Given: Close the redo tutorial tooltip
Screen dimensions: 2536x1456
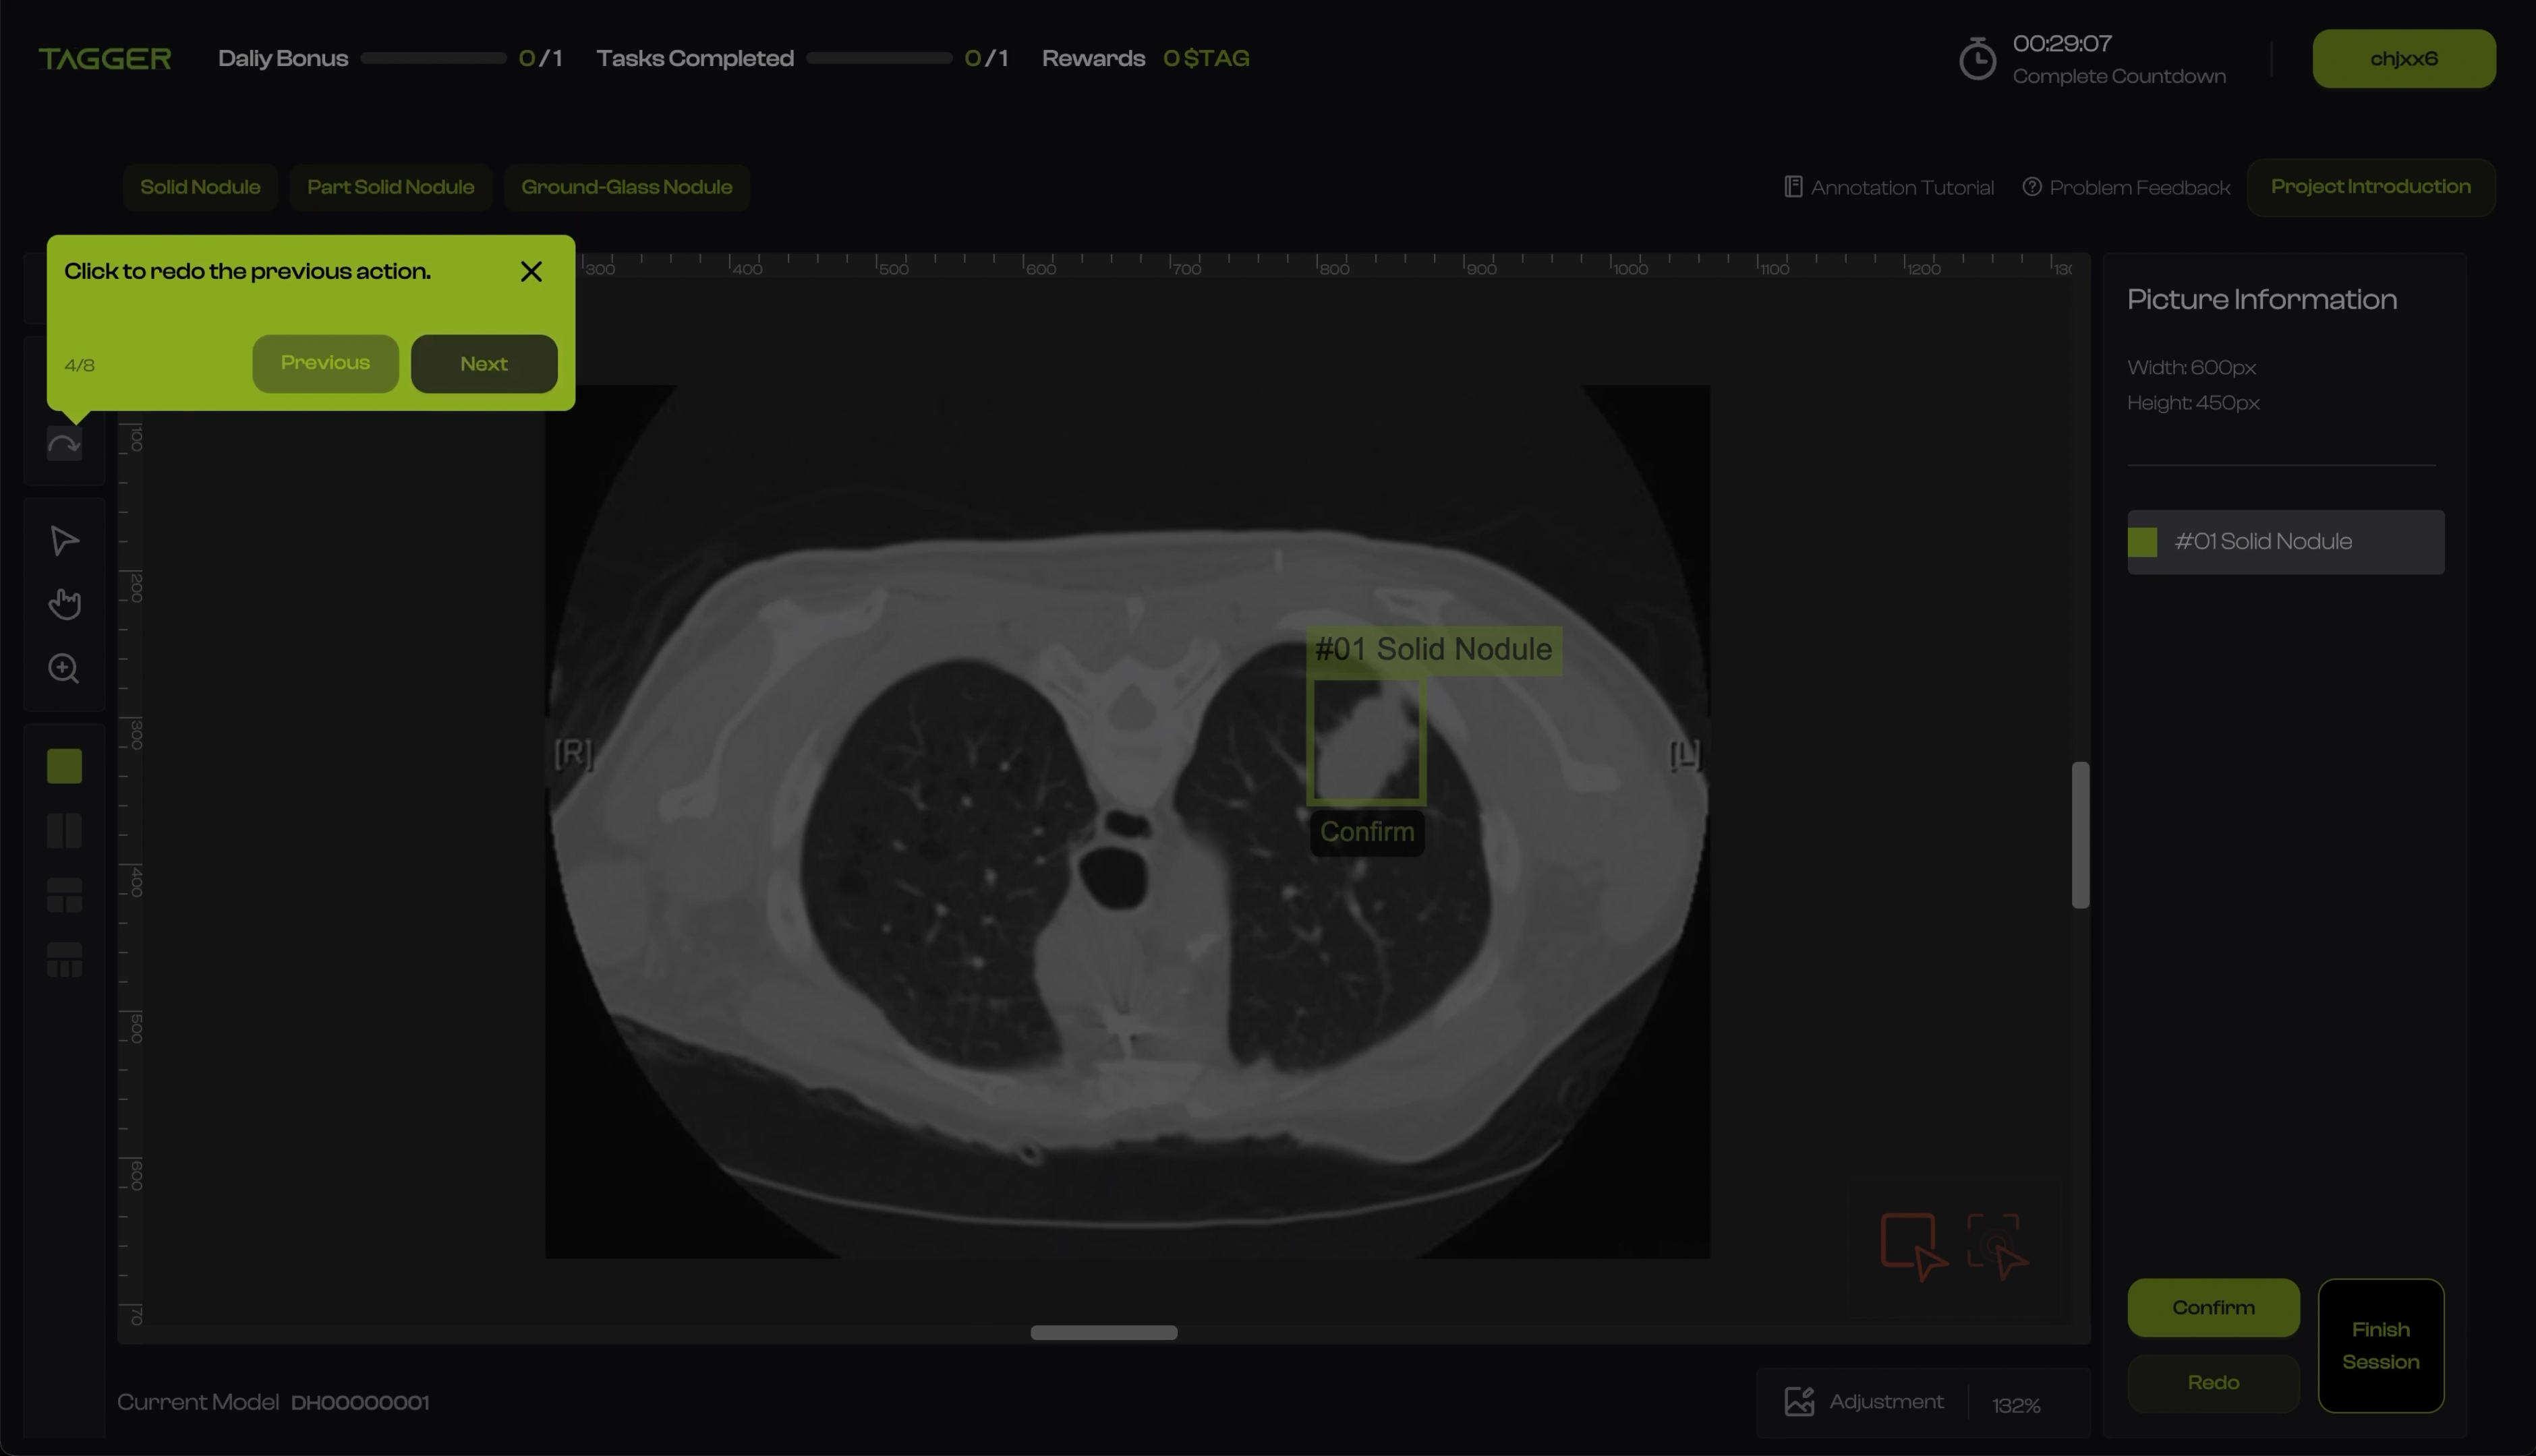Looking at the screenshot, I should coord(531,272).
